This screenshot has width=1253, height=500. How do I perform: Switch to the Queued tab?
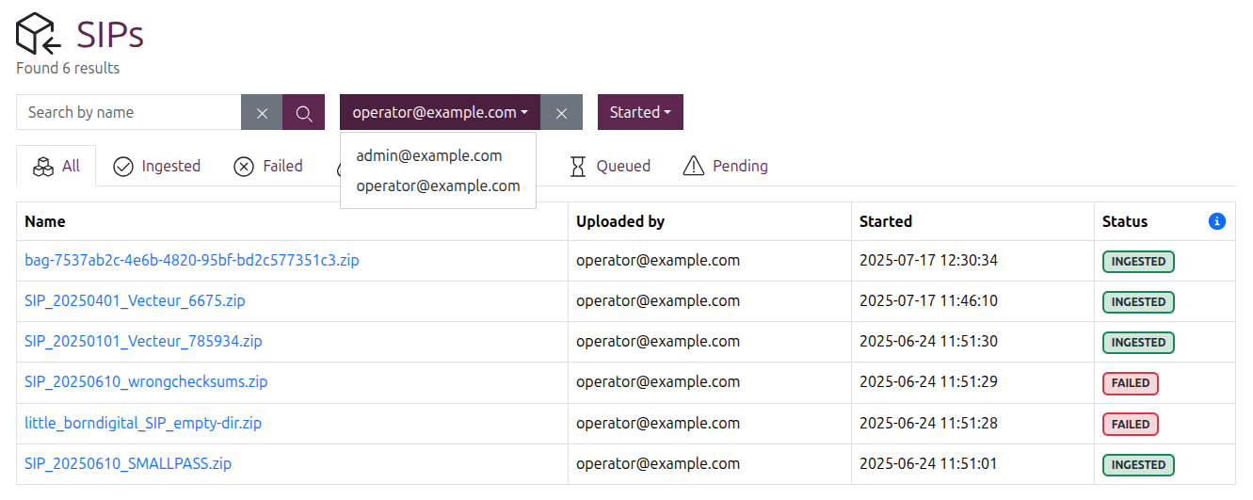[610, 167]
